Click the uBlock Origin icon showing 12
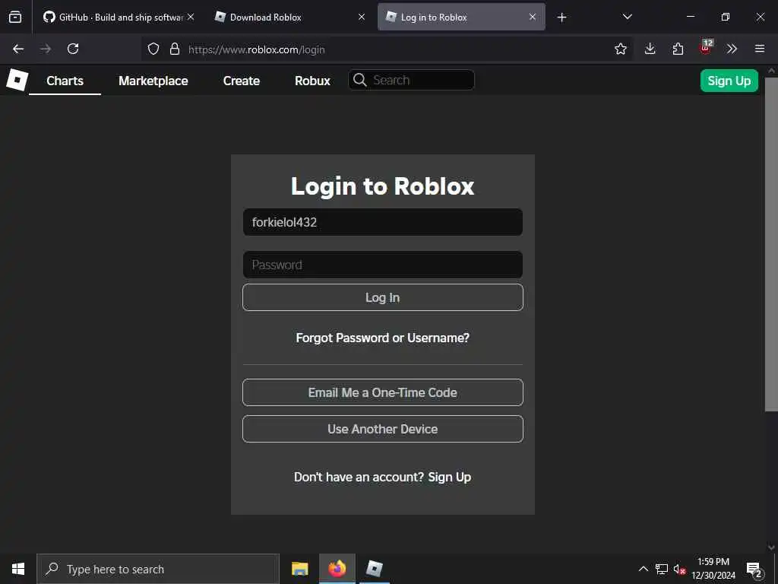This screenshot has height=584, width=778. pyautogui.click(x=706, y=46)
